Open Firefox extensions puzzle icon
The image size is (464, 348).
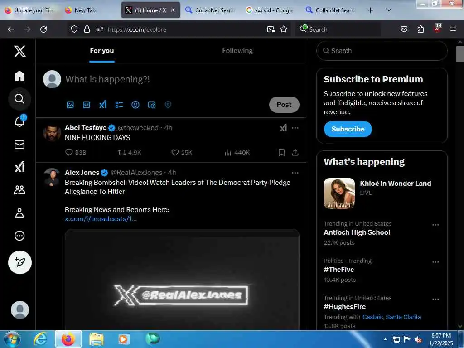(420, 29)
